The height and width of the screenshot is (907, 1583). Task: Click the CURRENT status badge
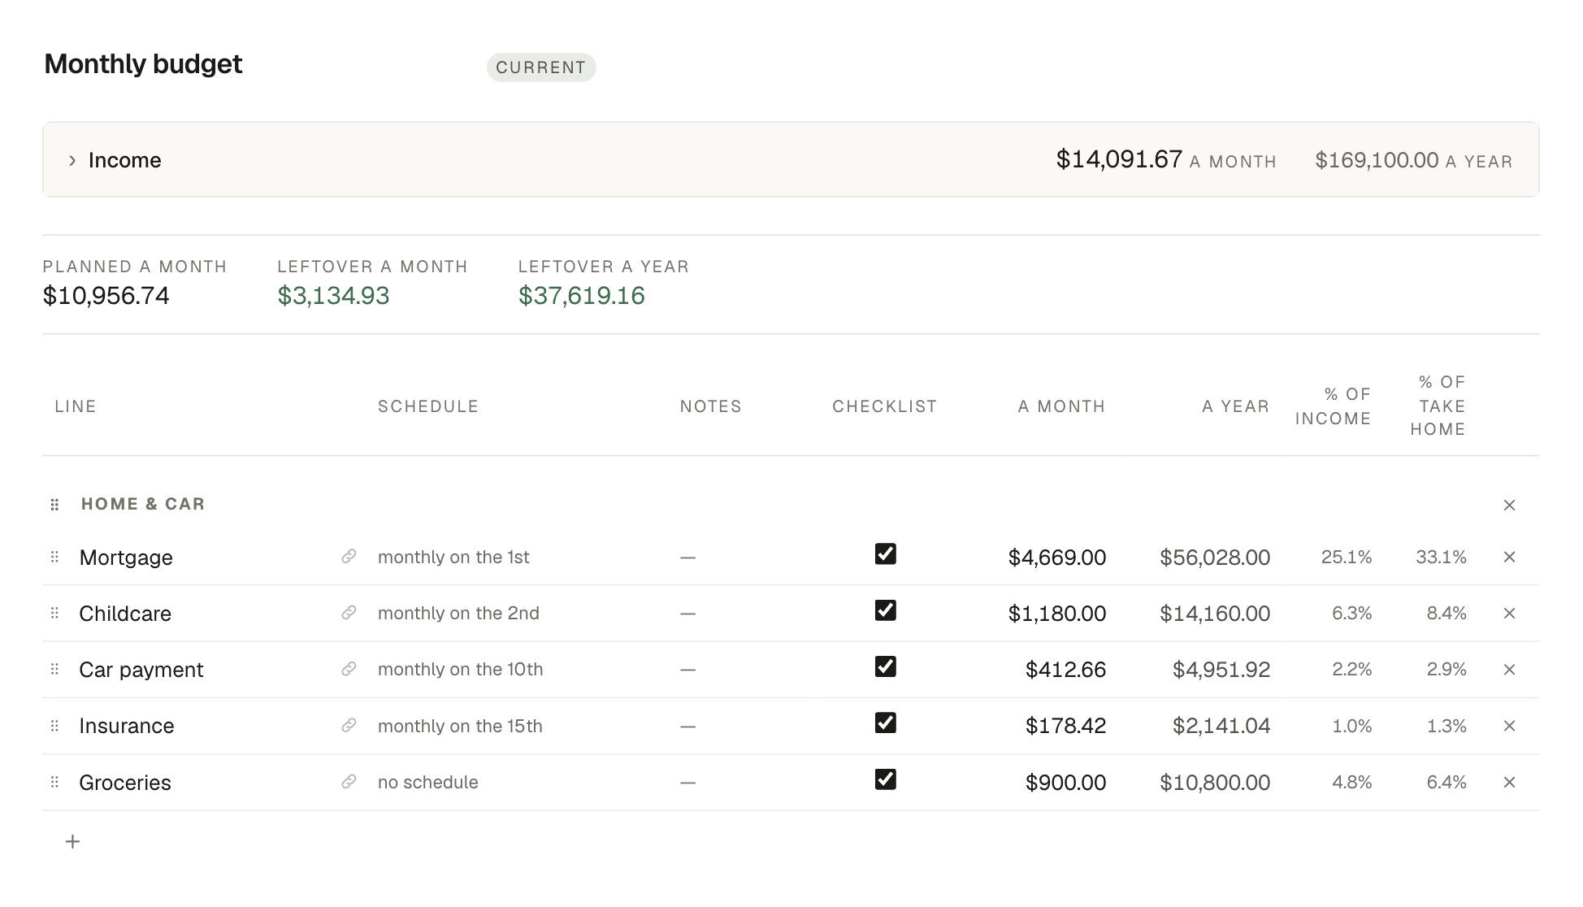click(541, 67)
